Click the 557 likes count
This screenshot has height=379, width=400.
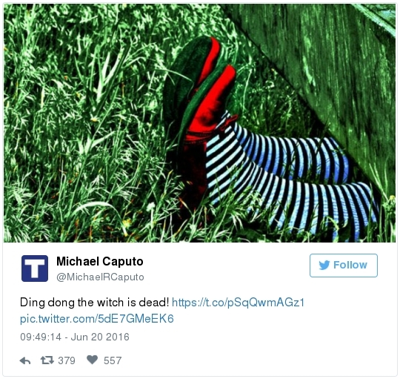tap(113, 360)
